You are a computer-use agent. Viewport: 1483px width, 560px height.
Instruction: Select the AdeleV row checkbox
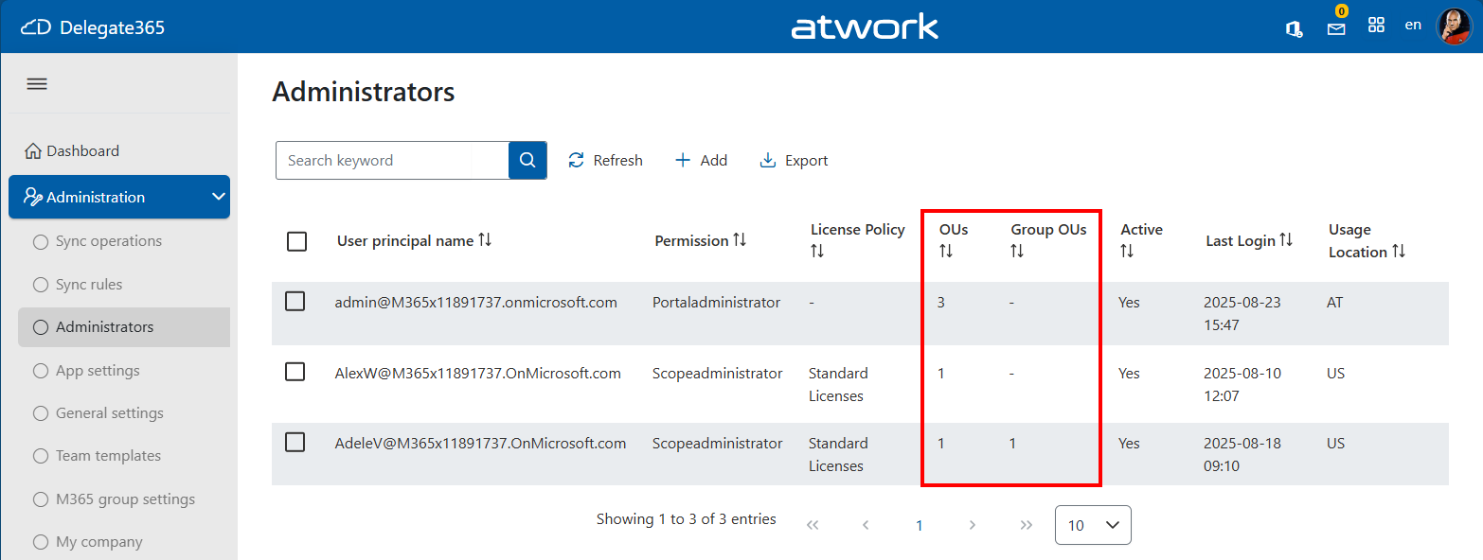pos(295,442)
